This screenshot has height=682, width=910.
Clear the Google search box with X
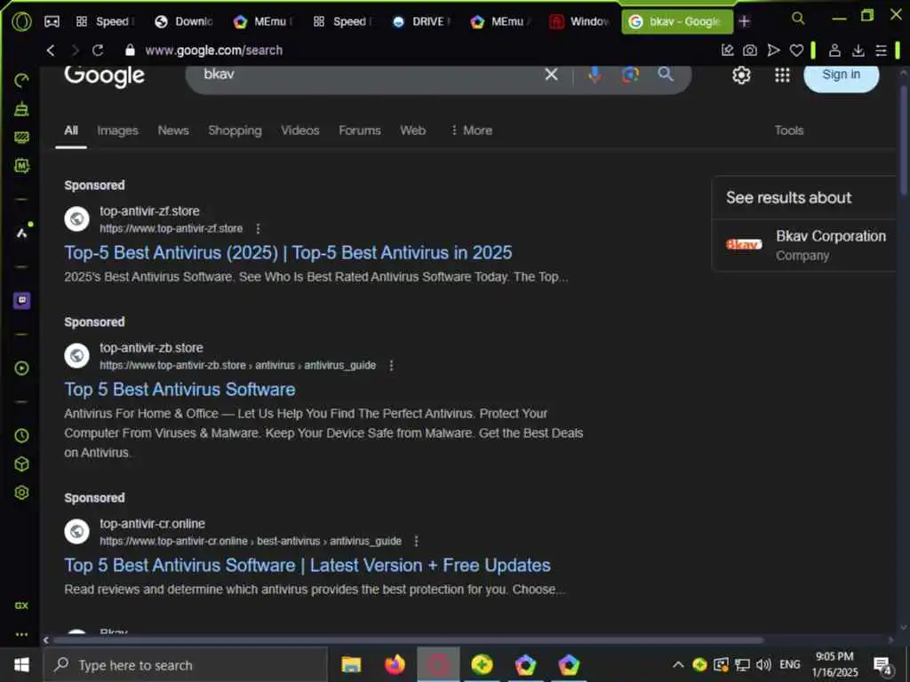point(551,75)
